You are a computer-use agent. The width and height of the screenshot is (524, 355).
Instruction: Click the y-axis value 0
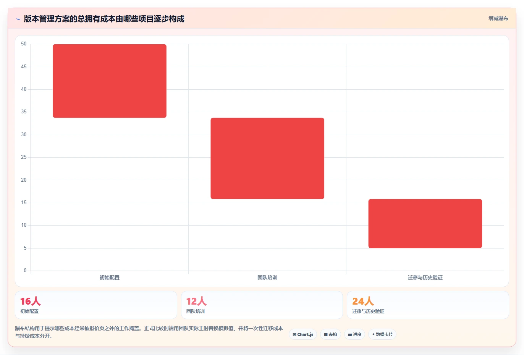[25, 271]
